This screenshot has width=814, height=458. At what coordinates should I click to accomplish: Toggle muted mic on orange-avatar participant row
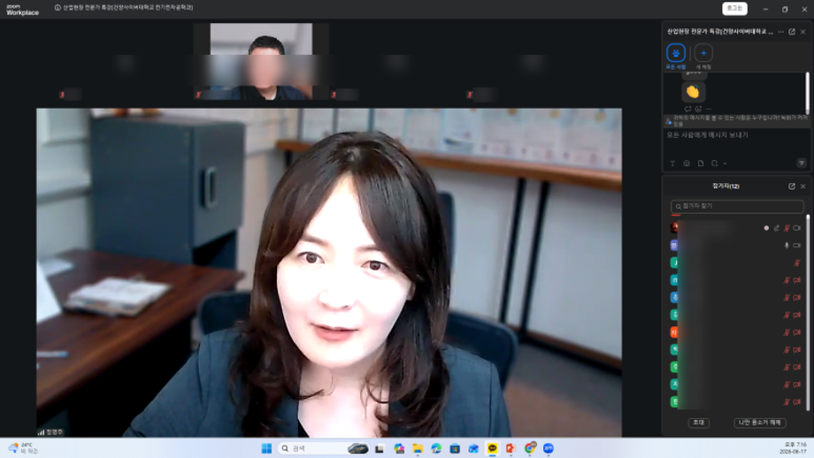pyautogui.click(x=787, y=332)
